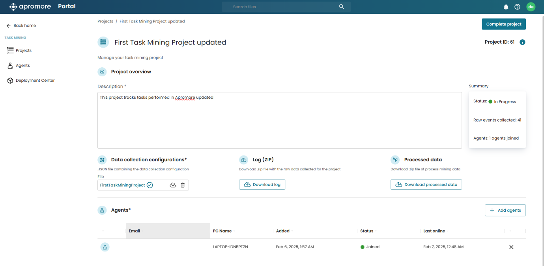Viewport: 544px width, 266px height.
Task: Click the Complete project button
Action: click(503, 24)
